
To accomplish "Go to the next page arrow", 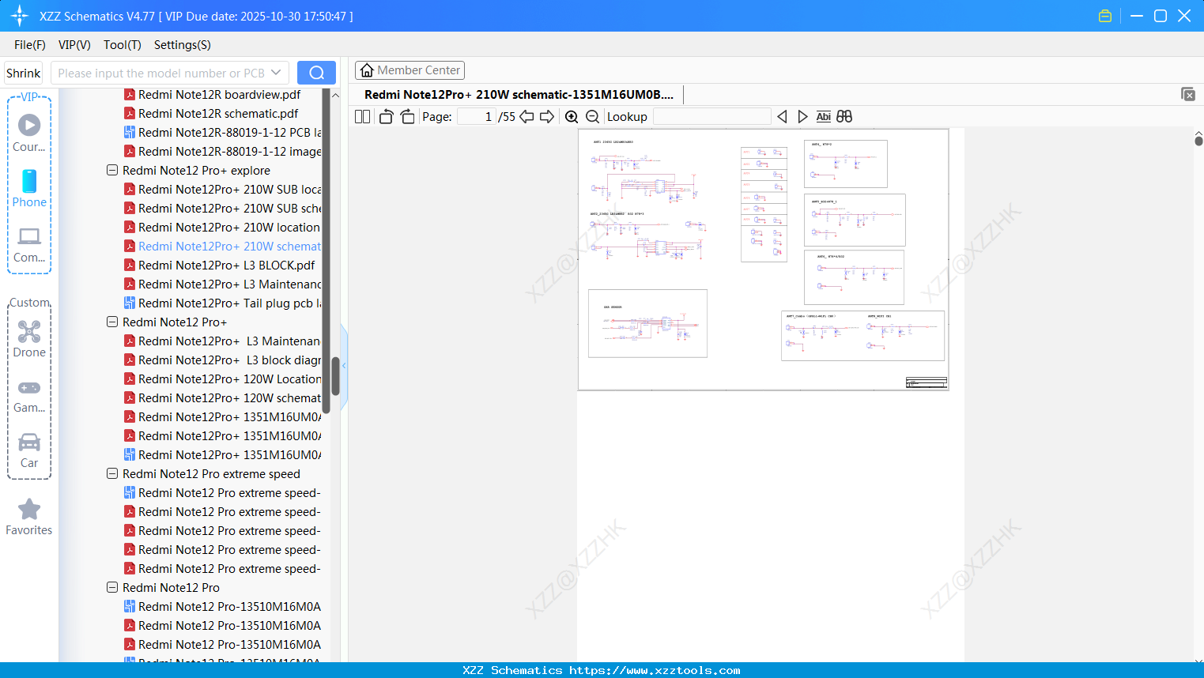I will (547, 117).
